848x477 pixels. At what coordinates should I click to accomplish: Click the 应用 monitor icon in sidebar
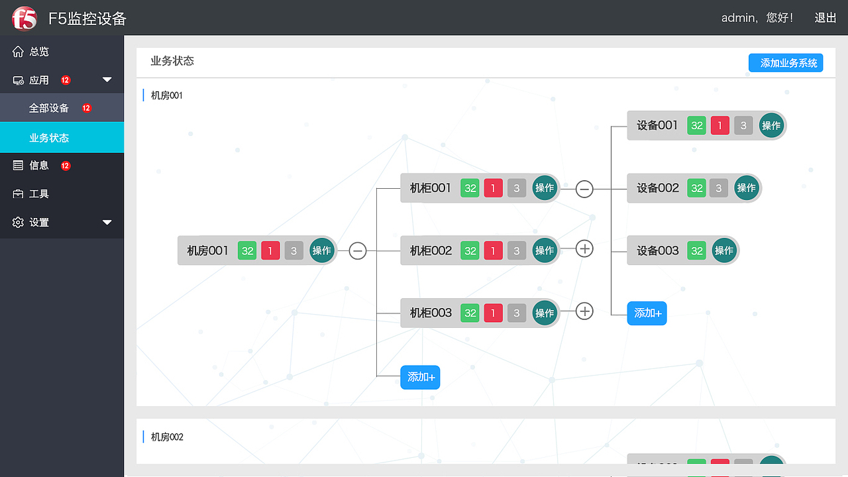(18, 80)
